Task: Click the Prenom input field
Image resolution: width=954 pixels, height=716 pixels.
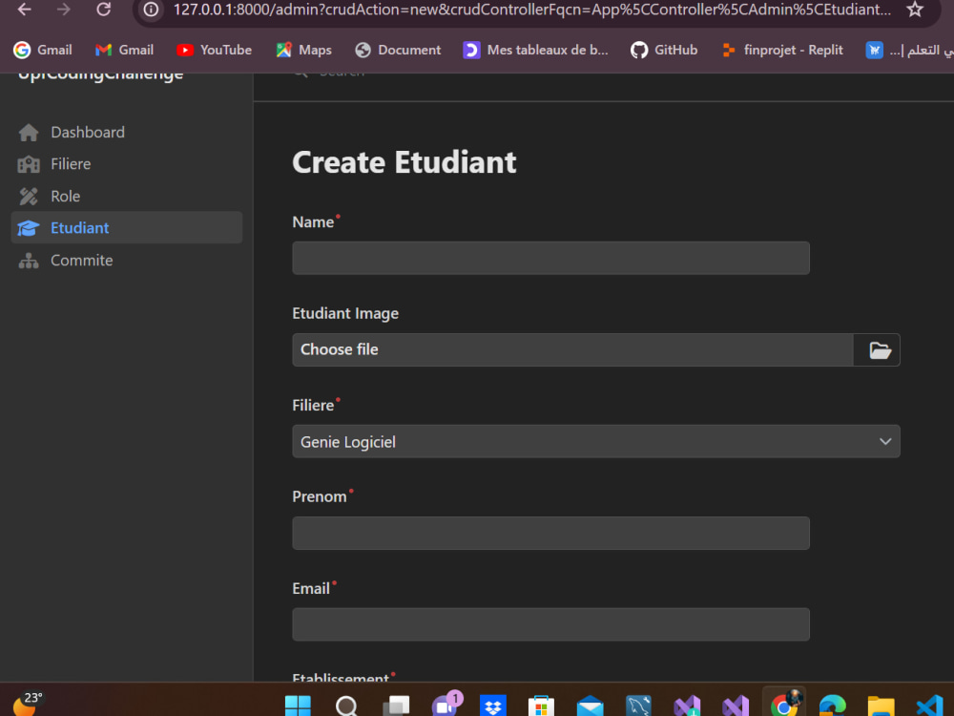Action: [550, 534]
